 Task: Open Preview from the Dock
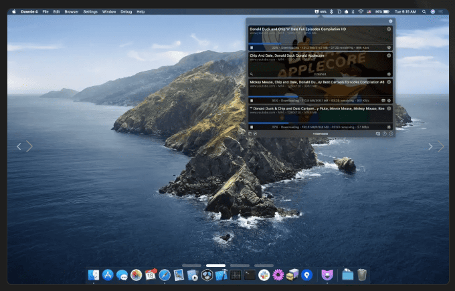coord(179,275)
